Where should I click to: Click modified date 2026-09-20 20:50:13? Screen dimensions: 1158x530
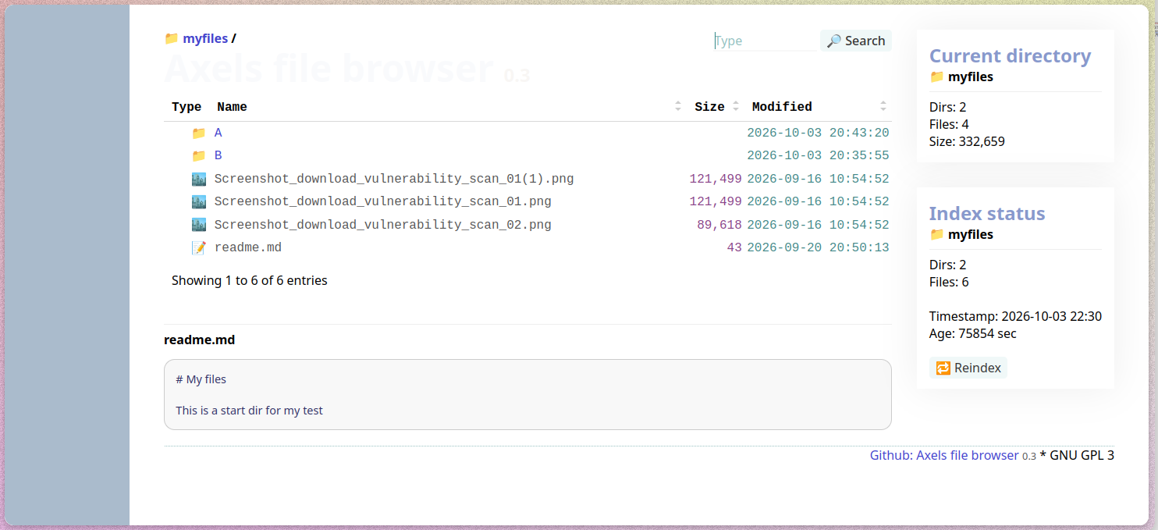(x=819, y=247)
